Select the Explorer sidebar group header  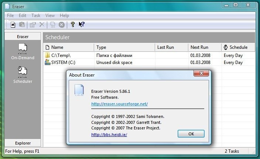[x=23, y=143]
